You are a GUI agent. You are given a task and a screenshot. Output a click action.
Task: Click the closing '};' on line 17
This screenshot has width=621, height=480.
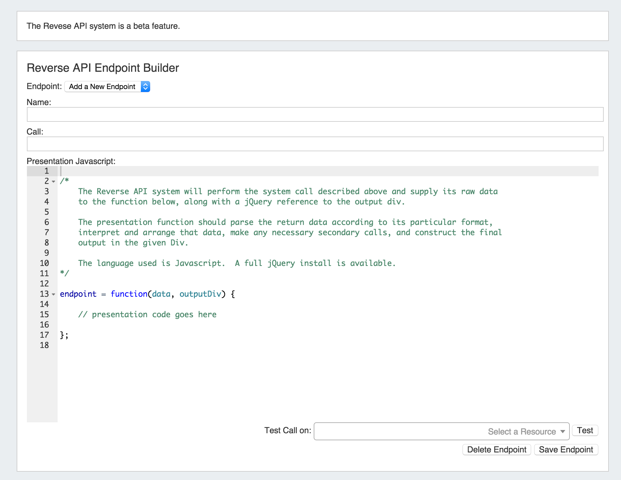(x=64, y=335)
